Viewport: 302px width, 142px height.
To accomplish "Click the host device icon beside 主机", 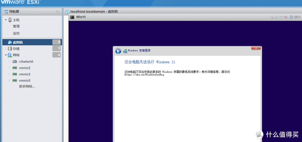I will [x=10, y=20].
